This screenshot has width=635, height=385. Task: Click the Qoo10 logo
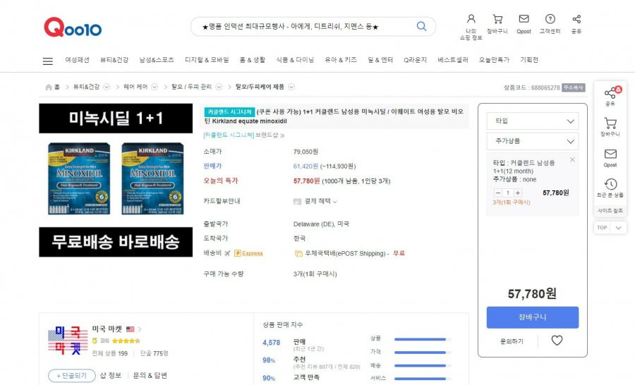[73, 27]
